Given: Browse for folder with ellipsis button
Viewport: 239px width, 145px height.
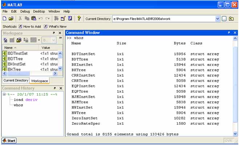Looking at the screenshot, I should [224, 19].
